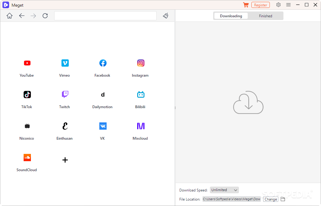Reload the current page

point(45,16)
